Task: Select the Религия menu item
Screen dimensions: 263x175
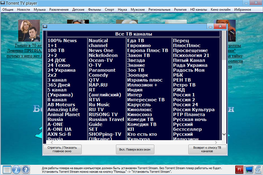Action: pos(180,9)
